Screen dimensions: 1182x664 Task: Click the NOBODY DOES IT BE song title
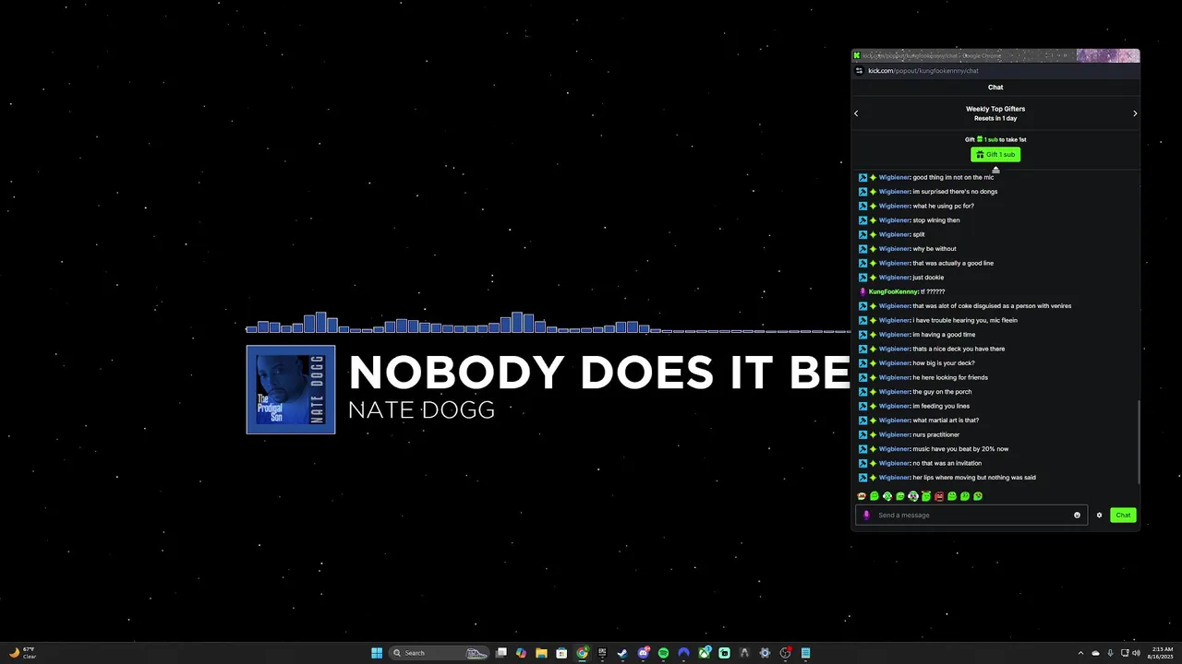click(598, 373)
